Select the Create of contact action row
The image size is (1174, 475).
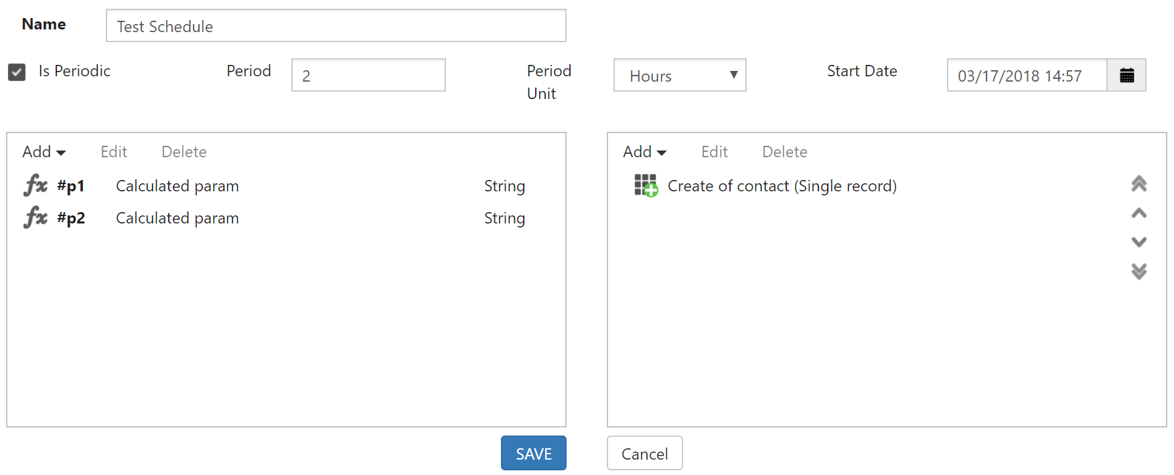point(871,186)
